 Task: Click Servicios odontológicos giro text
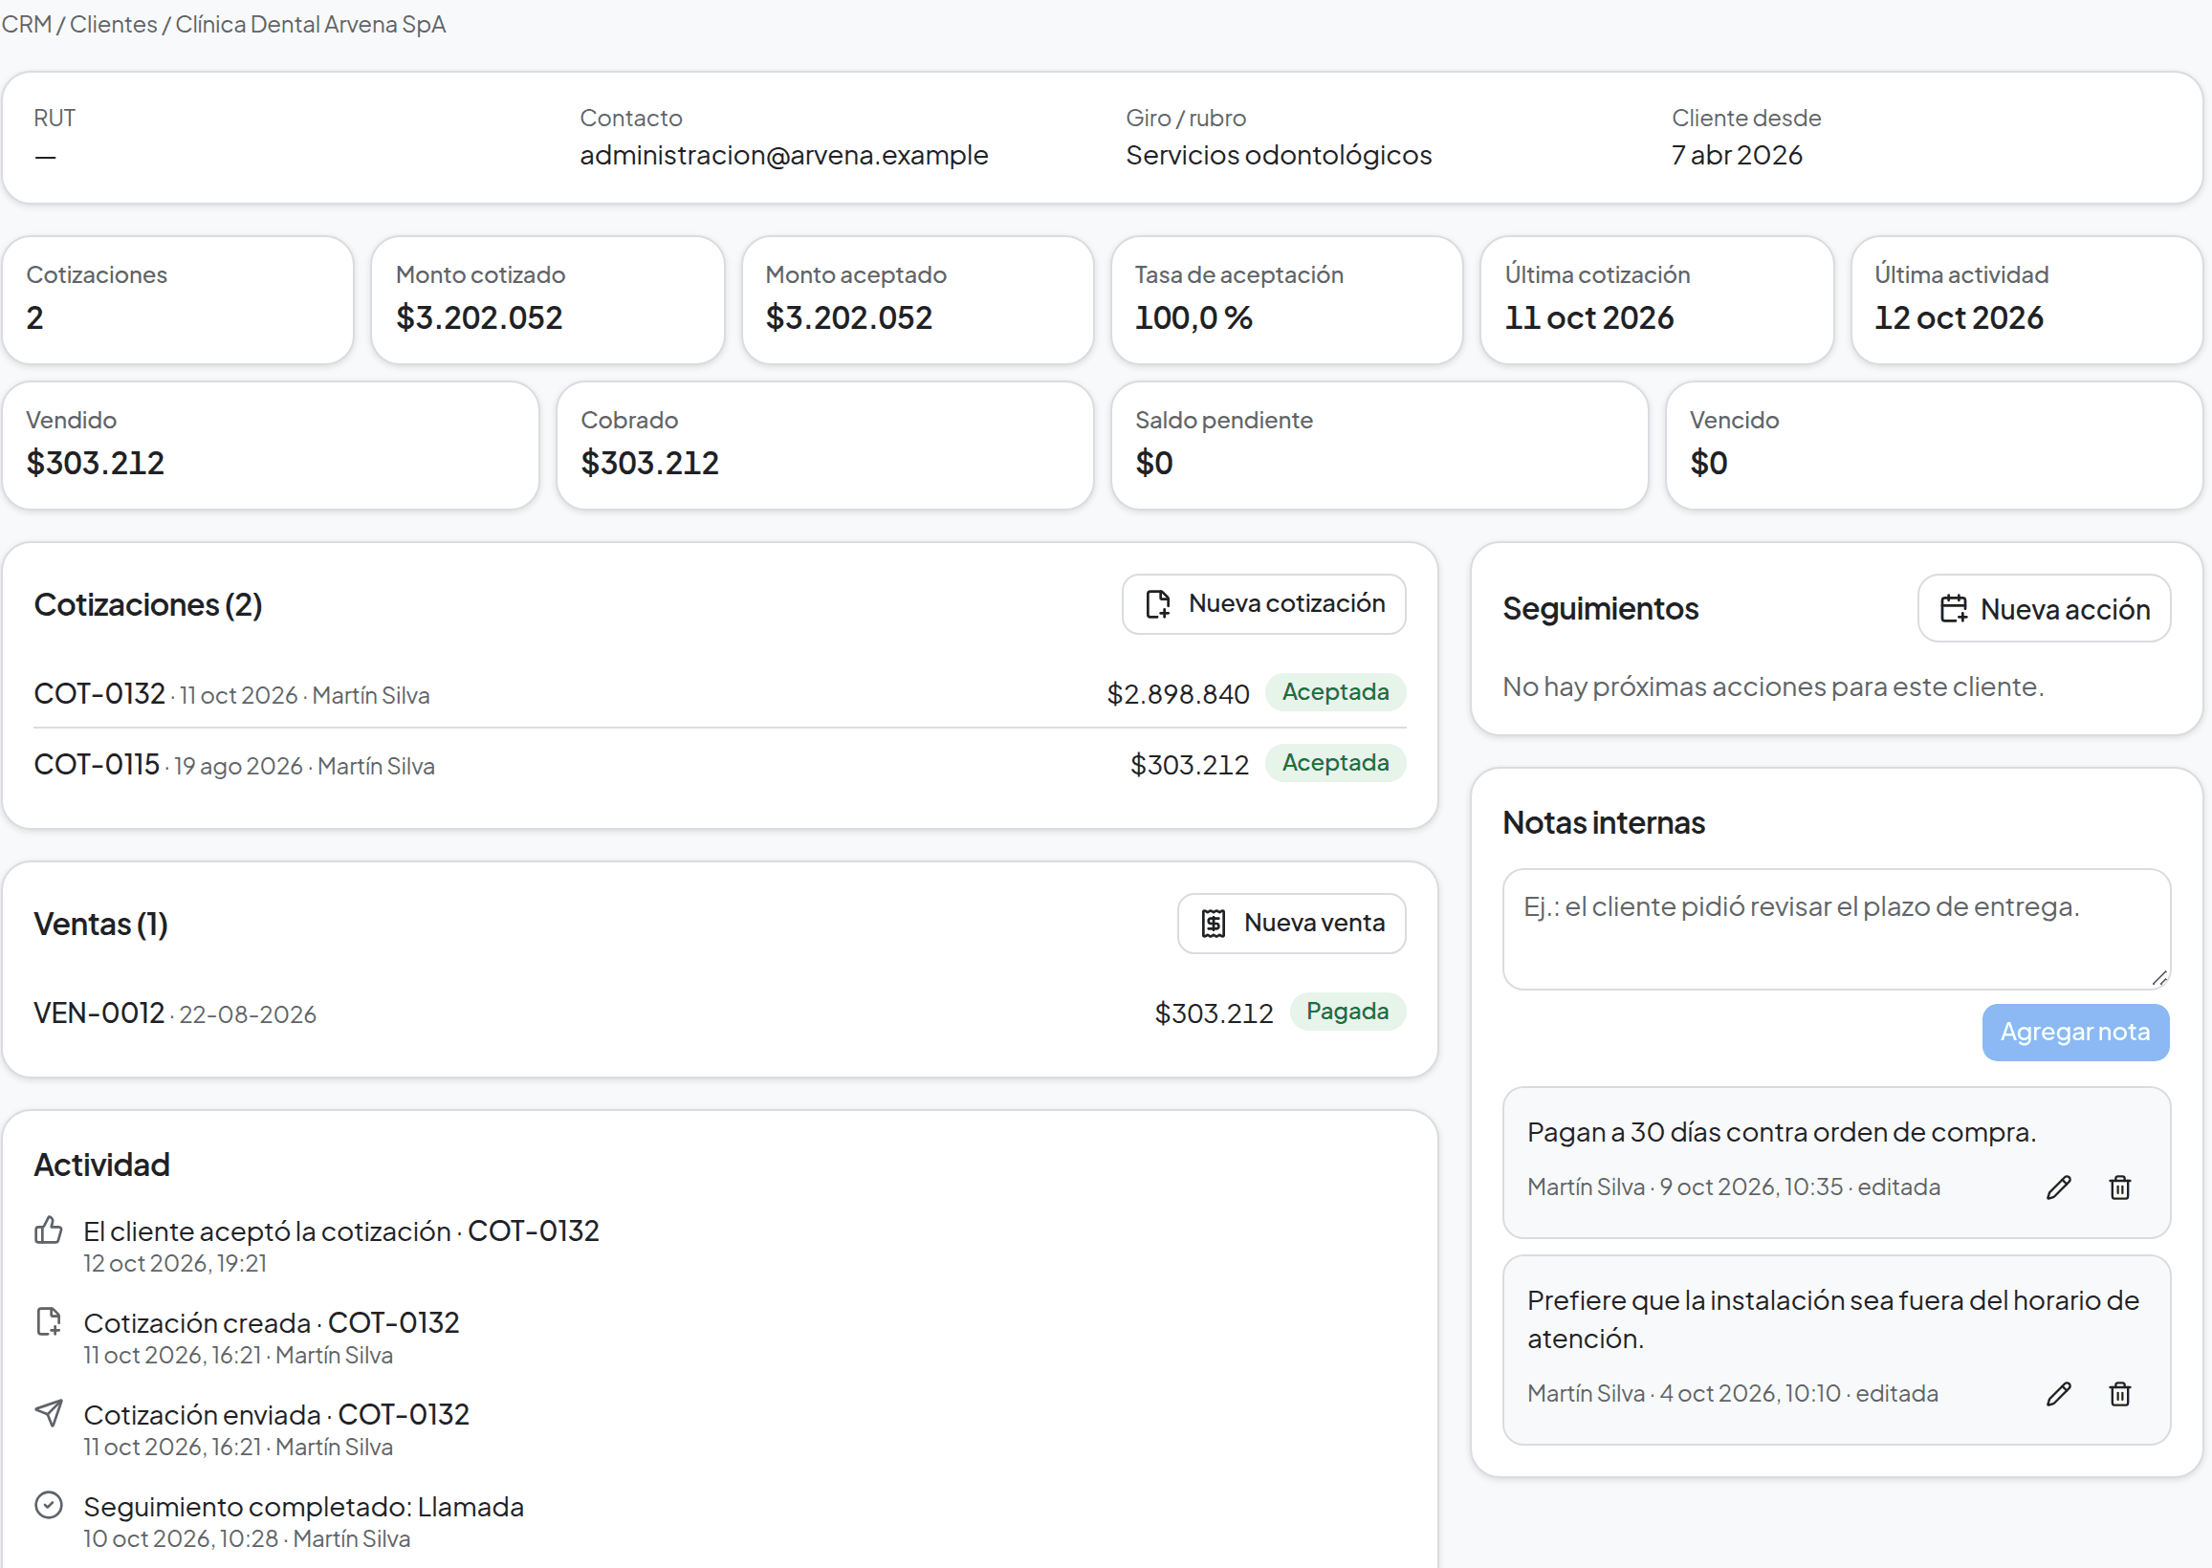(1279, 156)
